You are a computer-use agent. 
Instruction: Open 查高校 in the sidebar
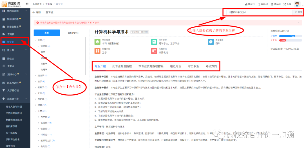point(11,34)
